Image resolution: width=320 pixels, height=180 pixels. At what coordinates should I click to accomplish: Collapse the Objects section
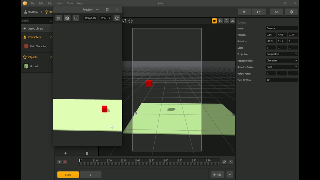[x=51, y=57]
